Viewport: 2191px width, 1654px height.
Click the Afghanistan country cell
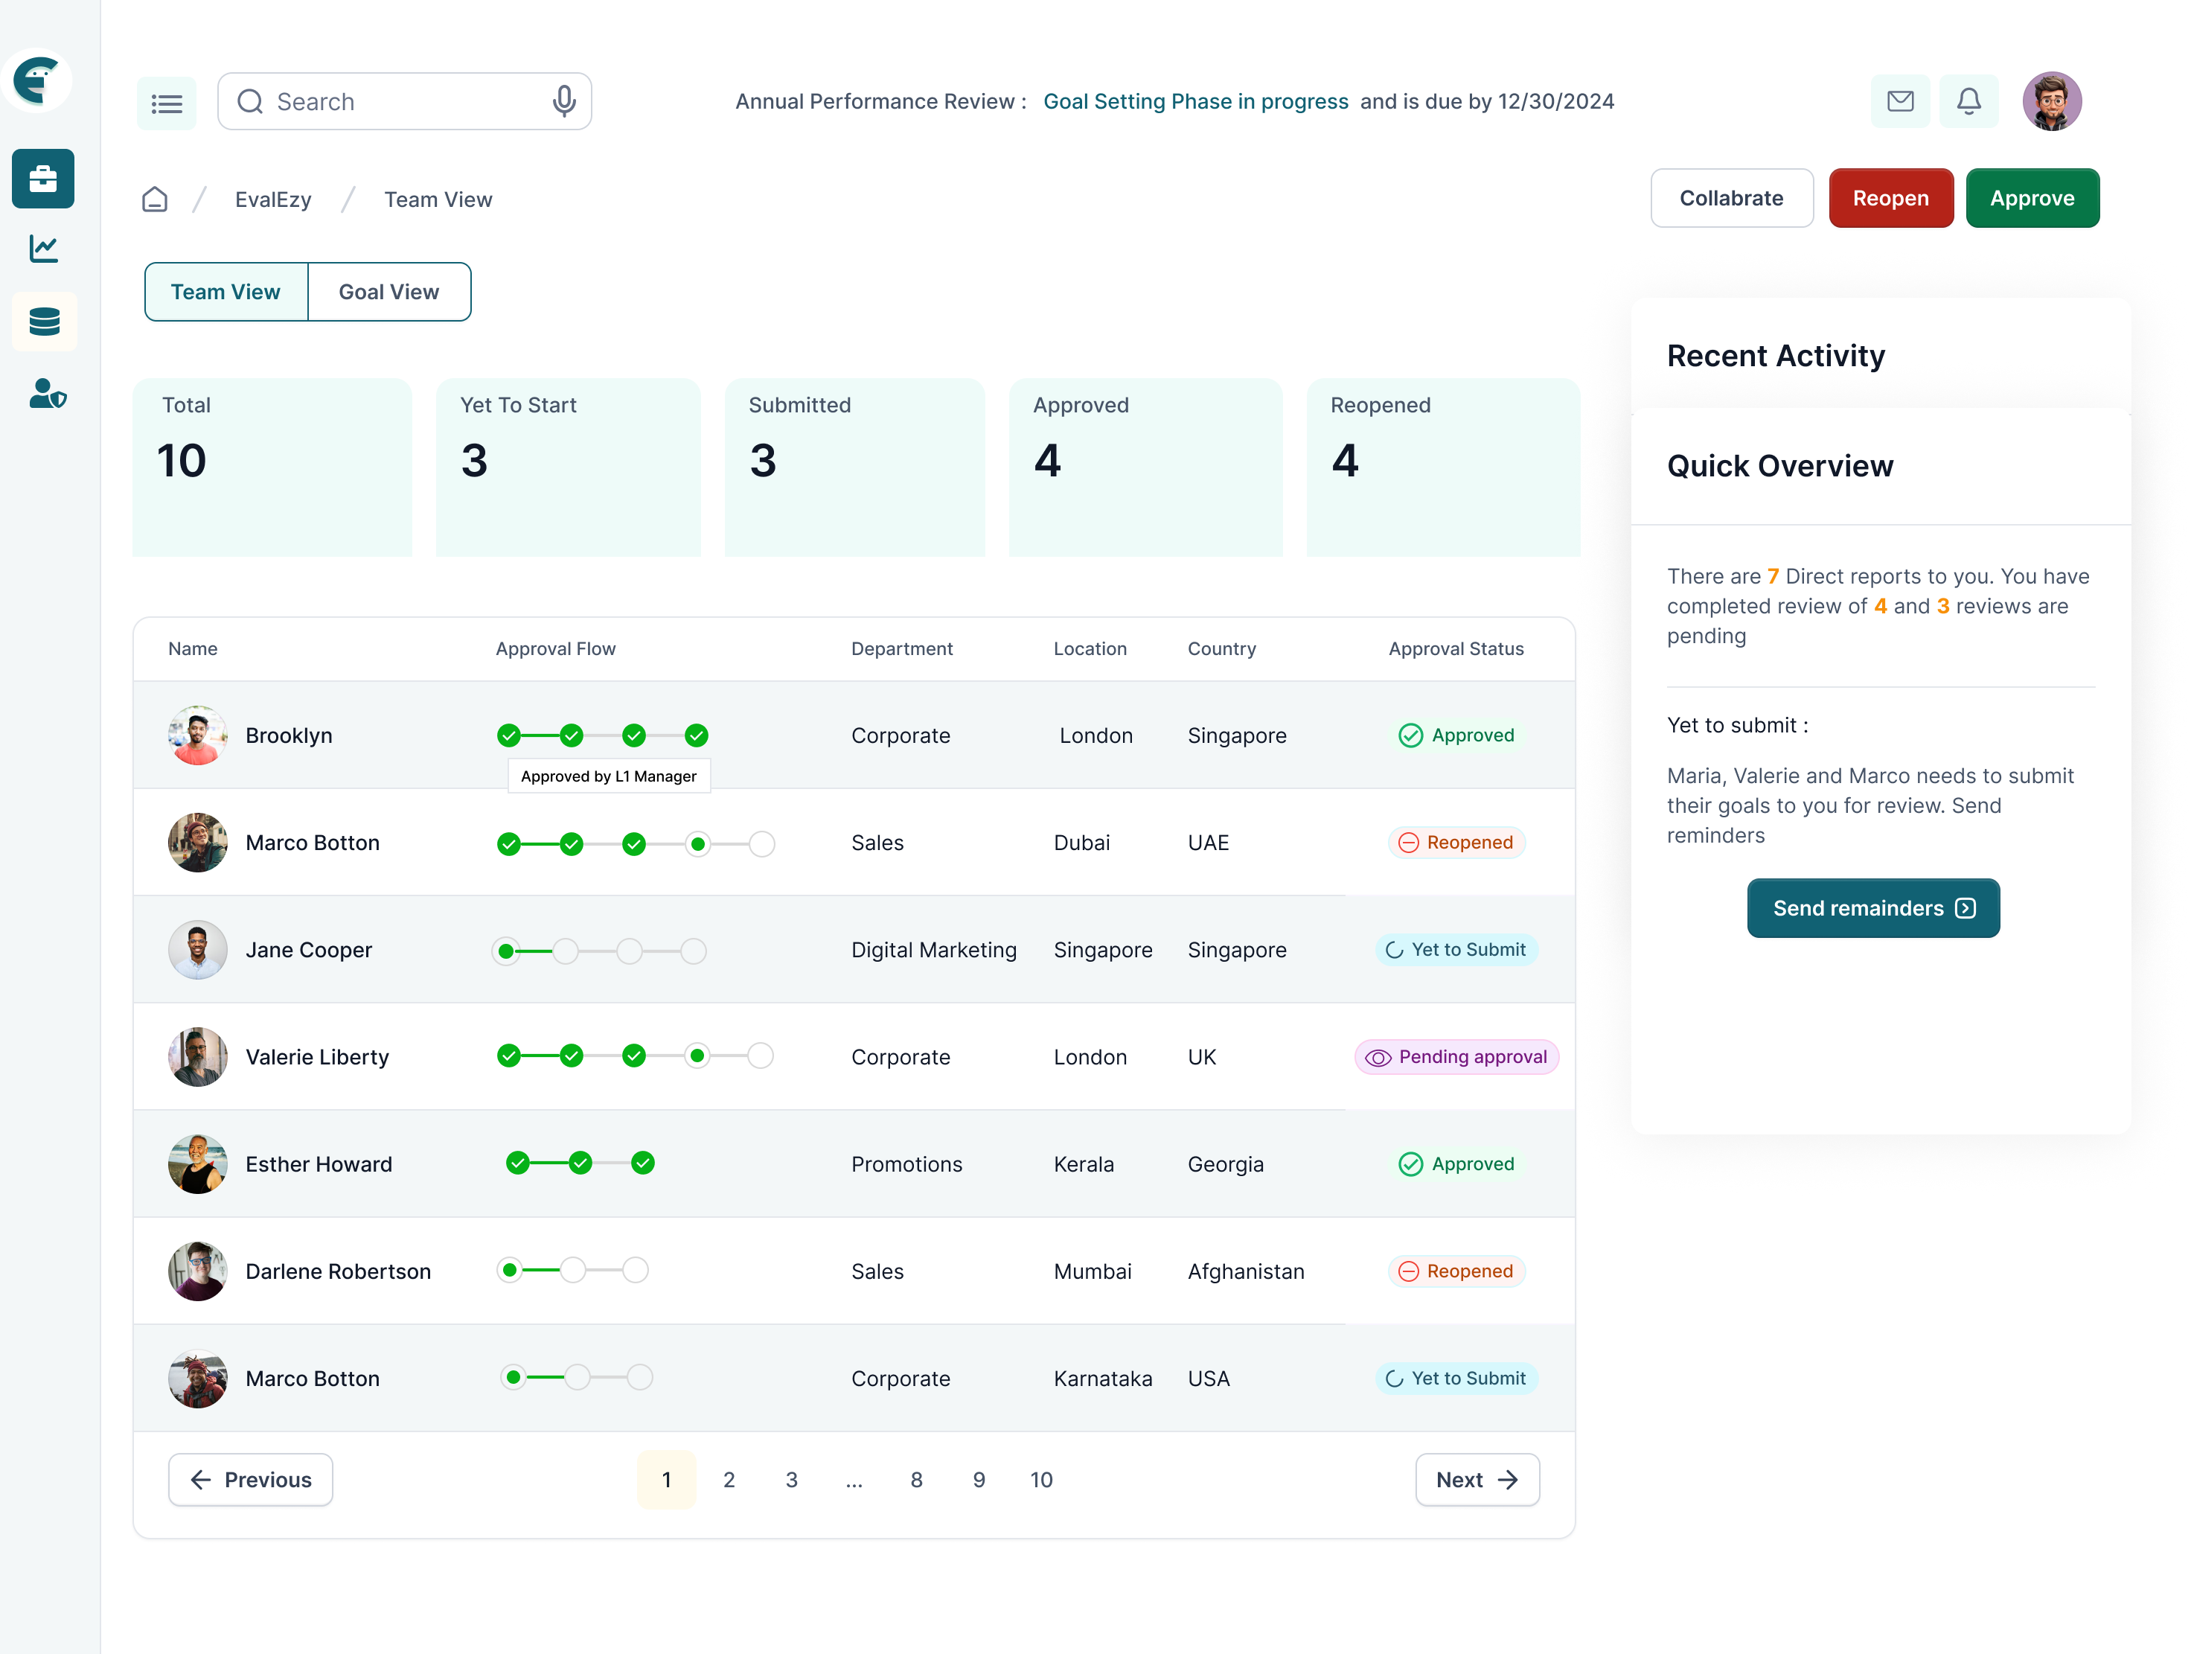(x=1246, y=1271)
